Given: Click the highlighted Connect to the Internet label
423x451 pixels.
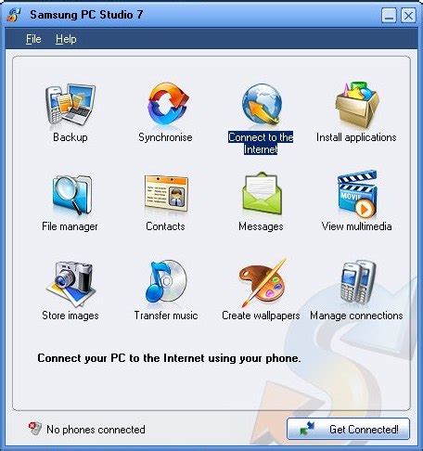Looking at the screenshot, I should coord(261,143).
